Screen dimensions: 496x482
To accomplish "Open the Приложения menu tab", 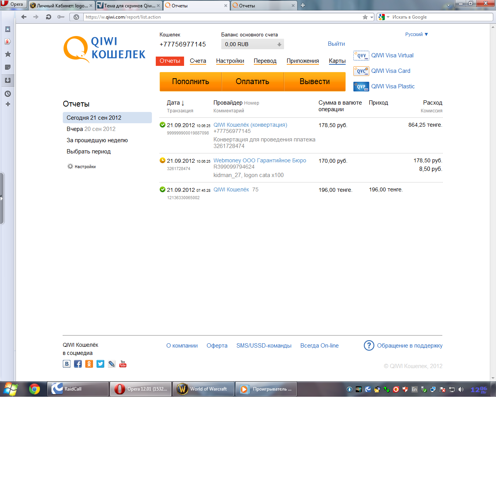I will coord(303,61).
